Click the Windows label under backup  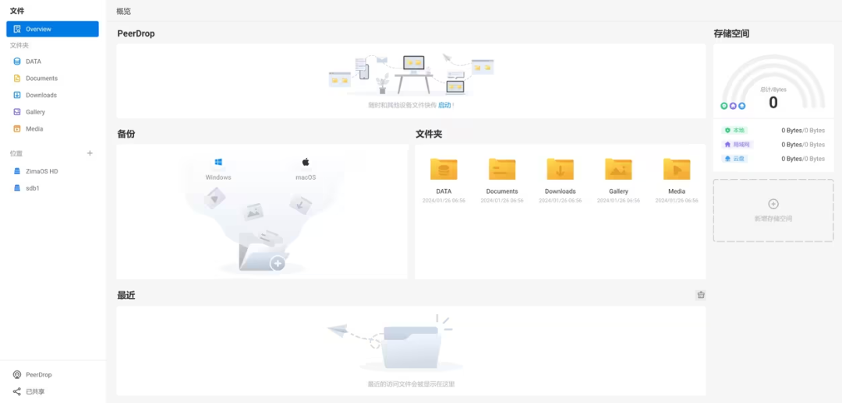(218, 177)
